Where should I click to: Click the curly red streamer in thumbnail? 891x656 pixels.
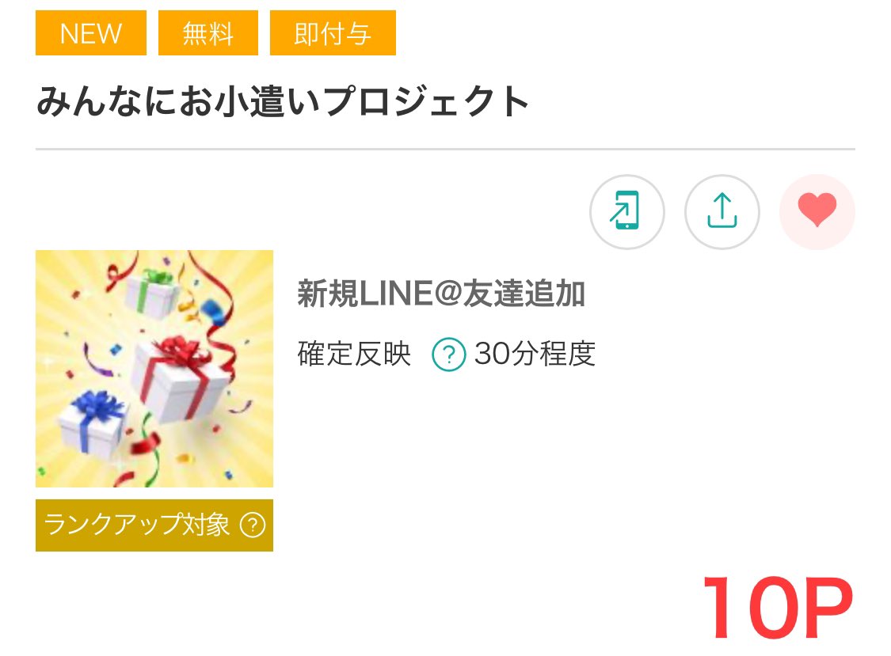pyautogui.click(x=219, y=318)
